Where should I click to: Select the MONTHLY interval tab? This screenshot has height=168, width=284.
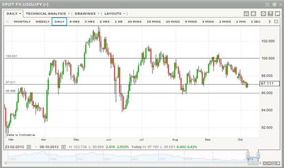22,21
